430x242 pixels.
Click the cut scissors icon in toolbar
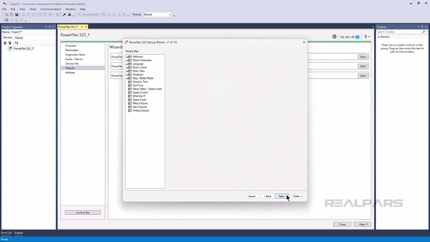coord(24,14)
